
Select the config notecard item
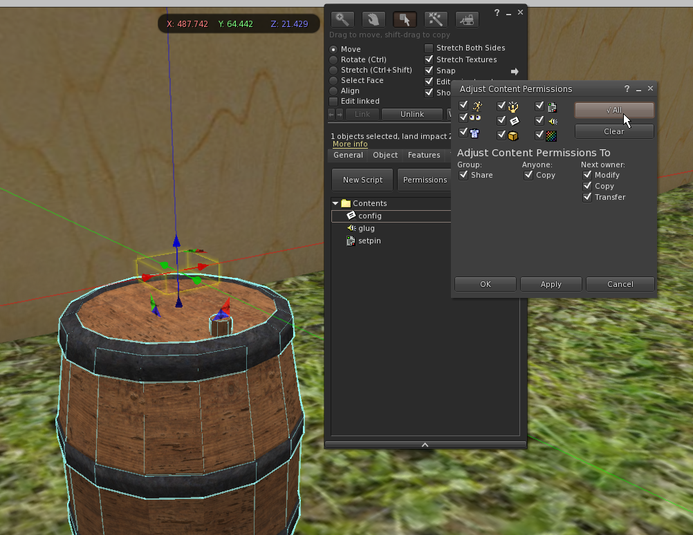370,216
